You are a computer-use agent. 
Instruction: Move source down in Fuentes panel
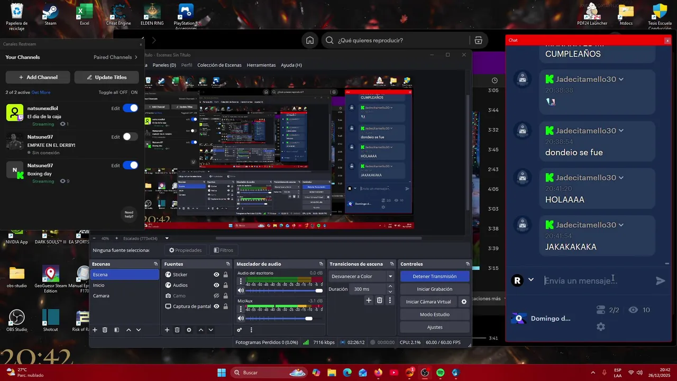[x=211, y=330]
